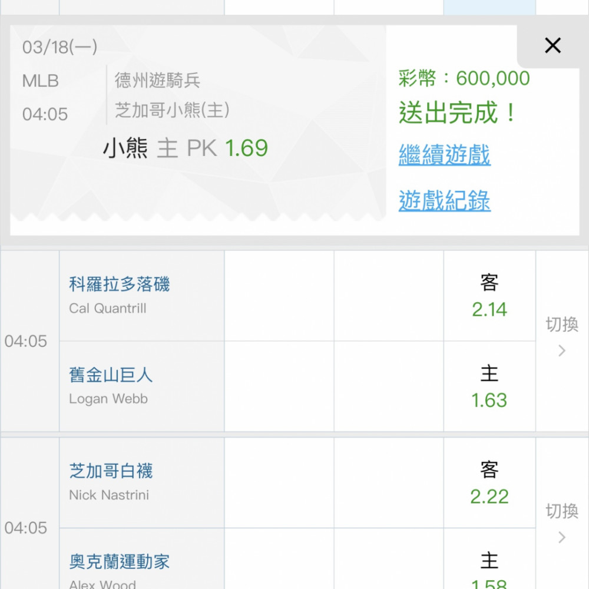Viewport: 589px width, 589px height.
Task: Click pitcher name Nick Nastrini
Action: tap(109, 495)
